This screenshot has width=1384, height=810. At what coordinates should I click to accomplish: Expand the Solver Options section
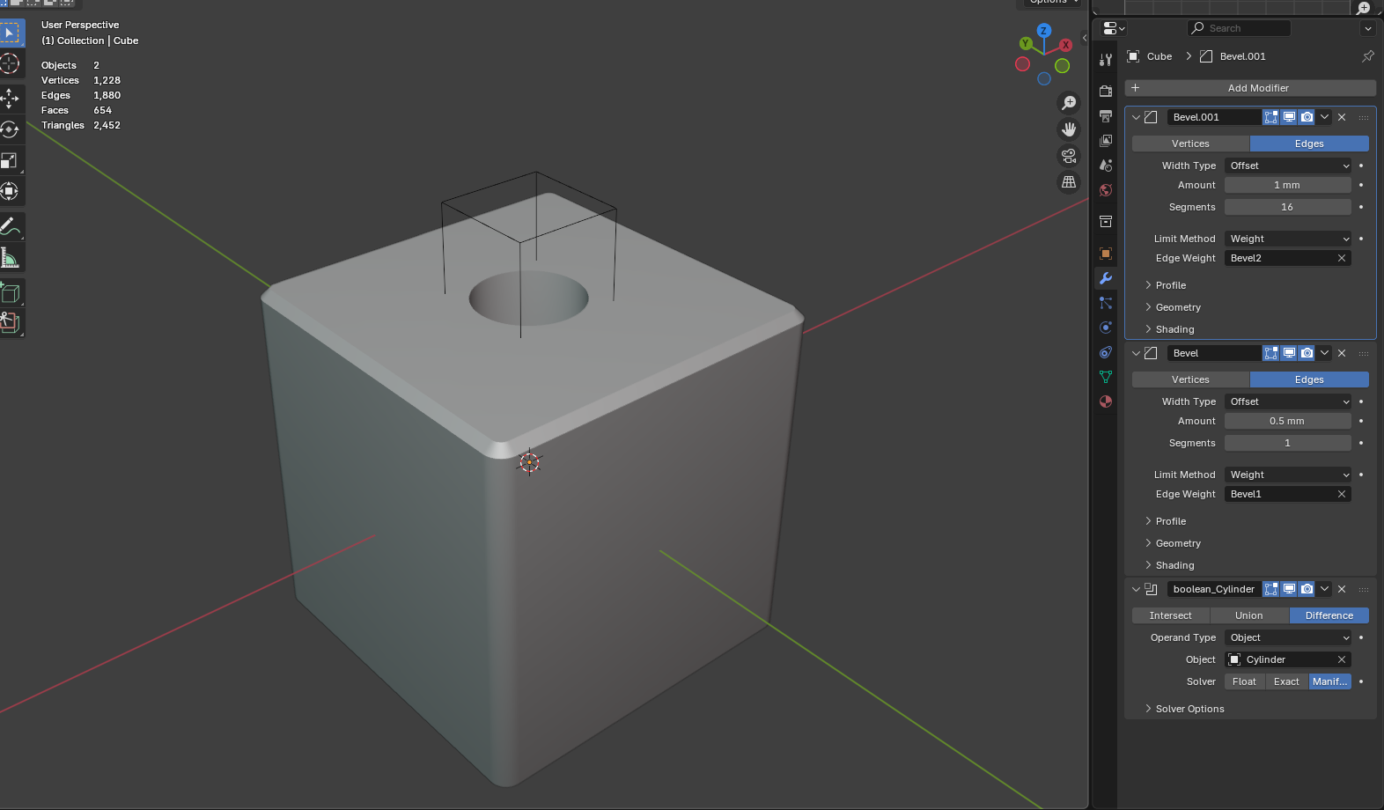point(1189,709)
